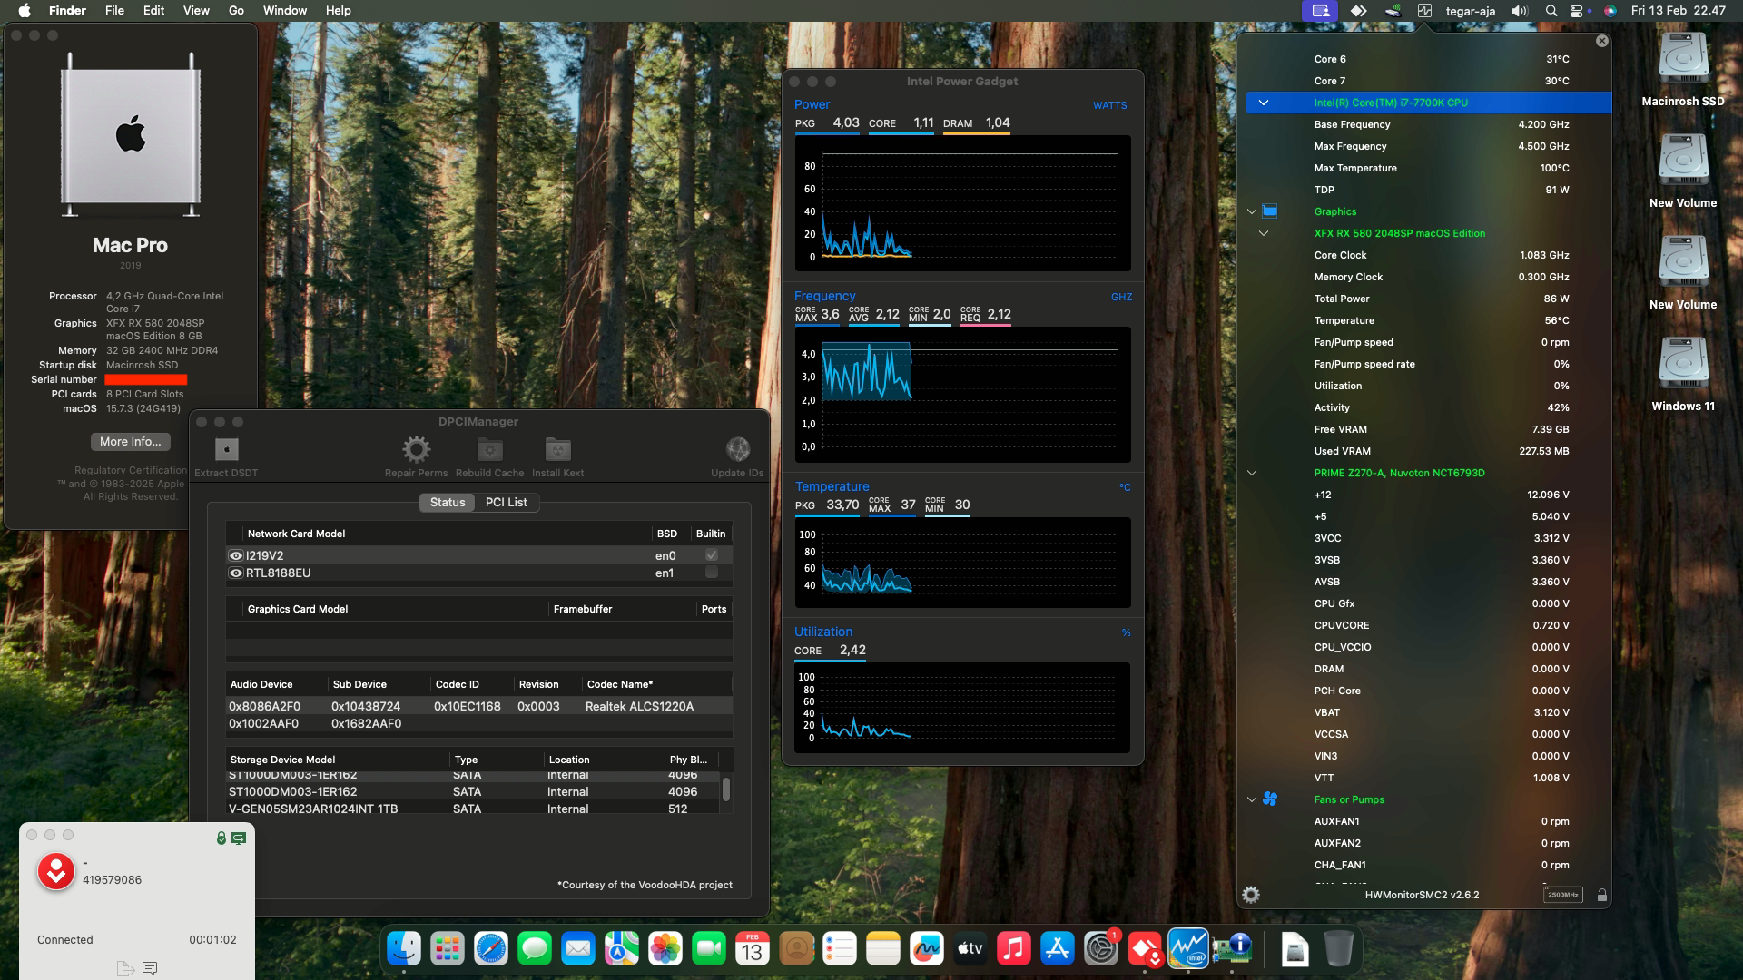This screenshot has height=980, width=1743.
Task: Click Repair Perms gear icon
Action: click(416, 449)
